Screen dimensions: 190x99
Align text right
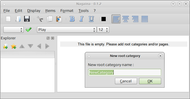click(x=135, y=19)
